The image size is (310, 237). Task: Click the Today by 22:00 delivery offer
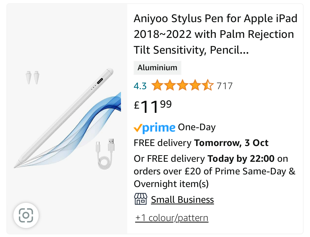tap(241, 159)
